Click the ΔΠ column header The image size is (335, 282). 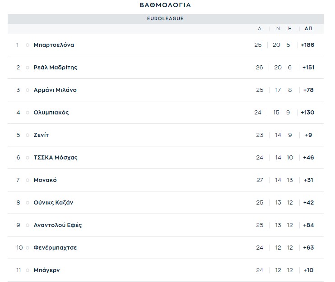[308, 28]
